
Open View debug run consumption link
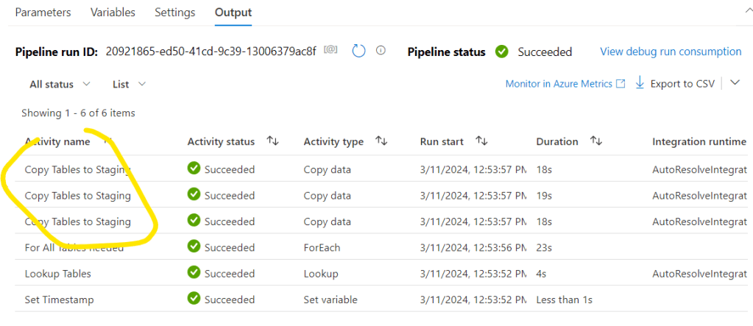click(x=671, y=52)
